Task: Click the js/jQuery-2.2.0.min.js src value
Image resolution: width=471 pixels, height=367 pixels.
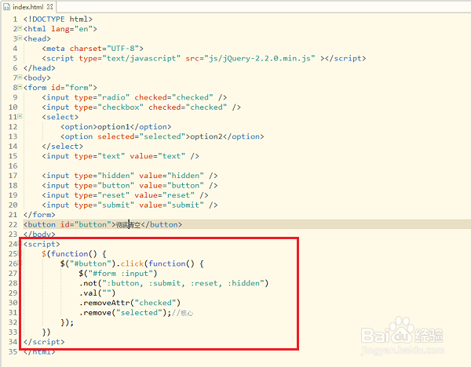Action: 260,58
